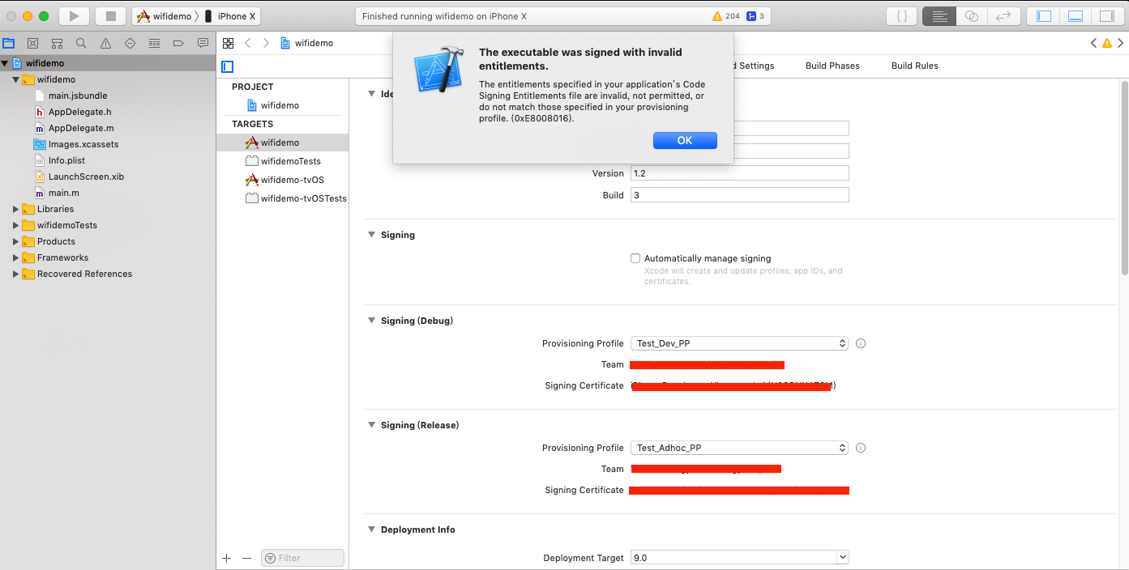1129x570 pixels.
Task: Select the wifidemo-tvOS target
Action: 292,180
